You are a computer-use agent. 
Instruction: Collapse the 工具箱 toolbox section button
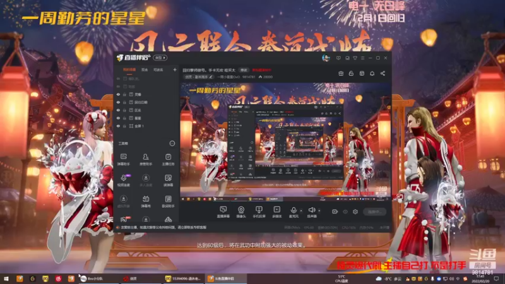pyautogui.click(x=172, y=143)
